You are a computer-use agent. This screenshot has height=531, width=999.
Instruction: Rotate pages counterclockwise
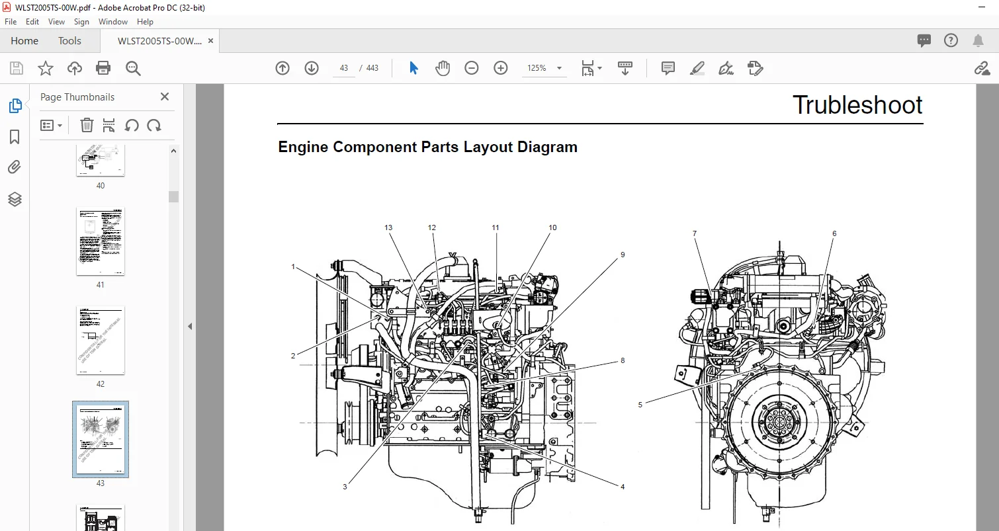tap(132, 125)
